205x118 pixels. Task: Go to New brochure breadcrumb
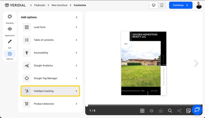(59, 5)
